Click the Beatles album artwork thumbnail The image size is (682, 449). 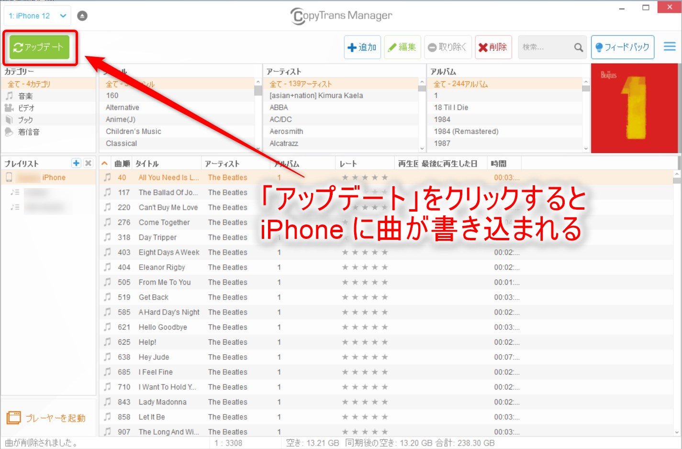[x=635, y=109]
